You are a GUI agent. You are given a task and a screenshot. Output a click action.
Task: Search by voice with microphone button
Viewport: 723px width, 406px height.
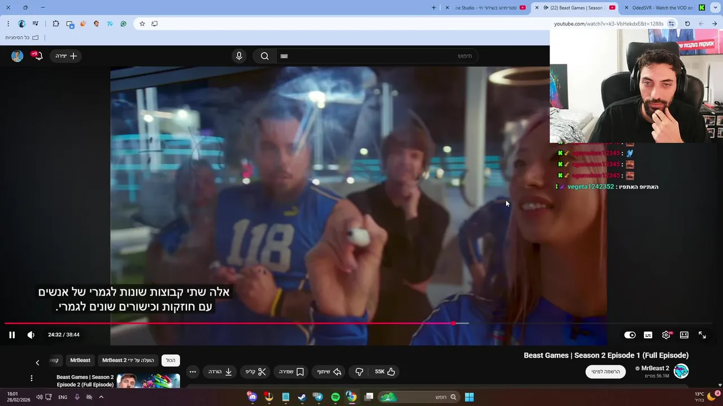coord(239,56)
